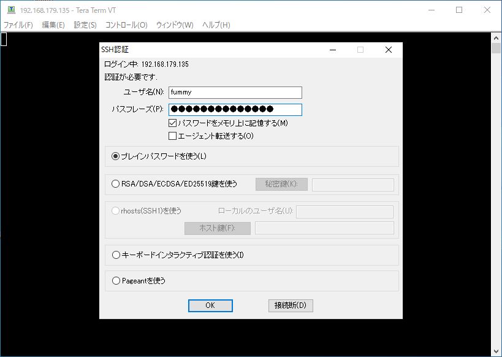
Task: Open the コントロール(O) menu
Action: (126, 25)
